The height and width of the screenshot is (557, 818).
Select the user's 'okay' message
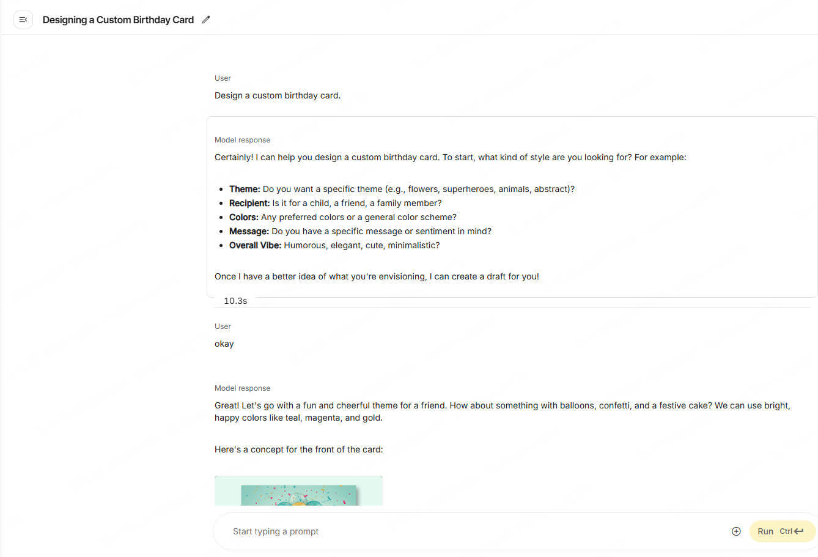(x=224, y=344)
